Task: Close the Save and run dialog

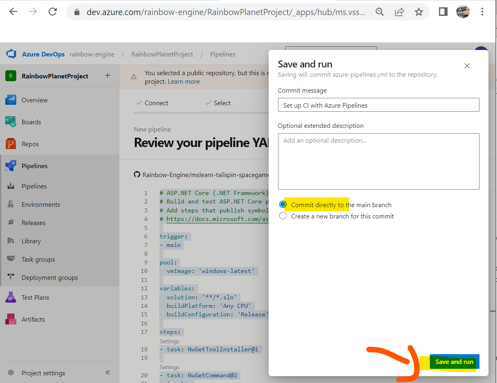Action: click(467, 66)
